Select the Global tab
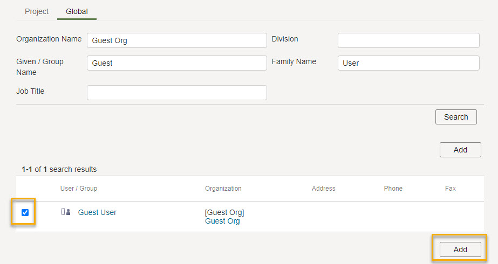The width and height of the screenshot is (498, 264). (77, 11)
